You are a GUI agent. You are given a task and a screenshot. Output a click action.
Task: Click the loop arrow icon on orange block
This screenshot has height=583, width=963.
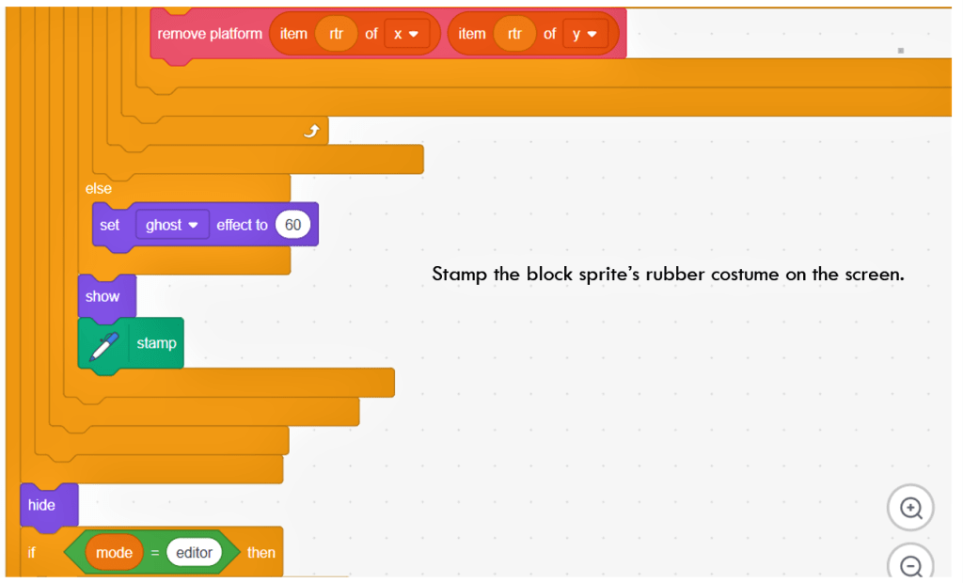pyautogui.click(x=311, y=132)
